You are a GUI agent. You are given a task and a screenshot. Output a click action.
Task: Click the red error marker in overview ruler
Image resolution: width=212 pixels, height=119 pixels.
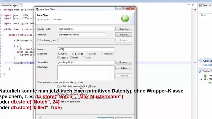(x=195, y=10)
